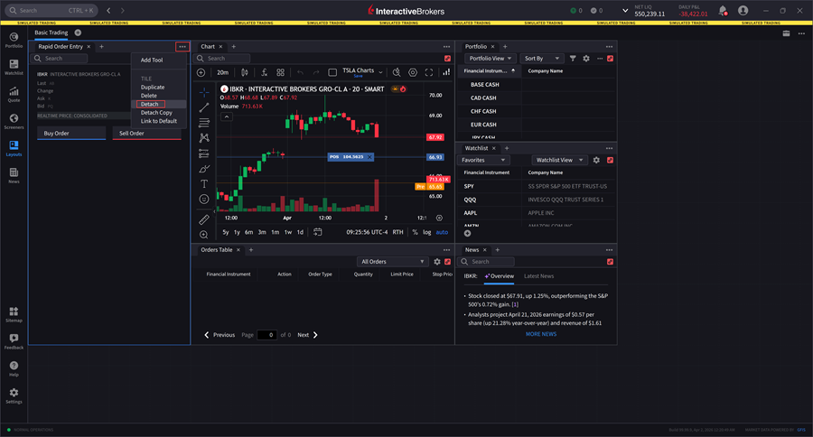Click the Buy Order button
The height and width of the screenshot is (437, 813).
69,134
